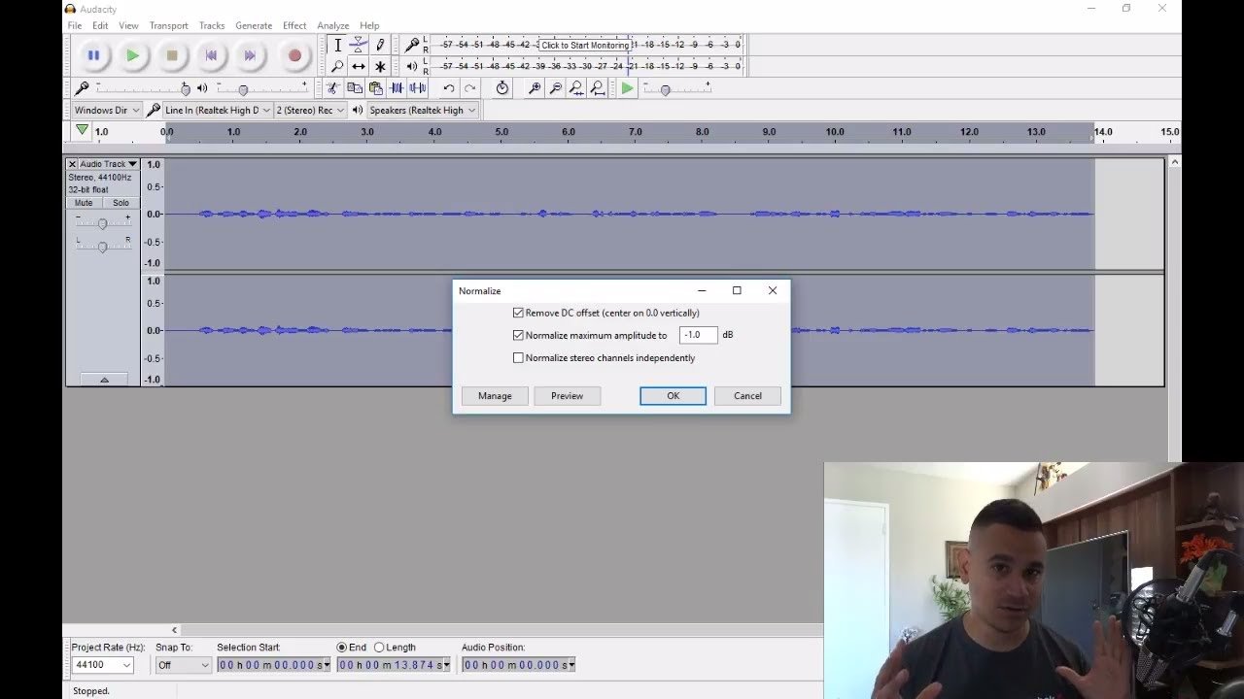Click the Skip to Start button

tap(211, 56)
